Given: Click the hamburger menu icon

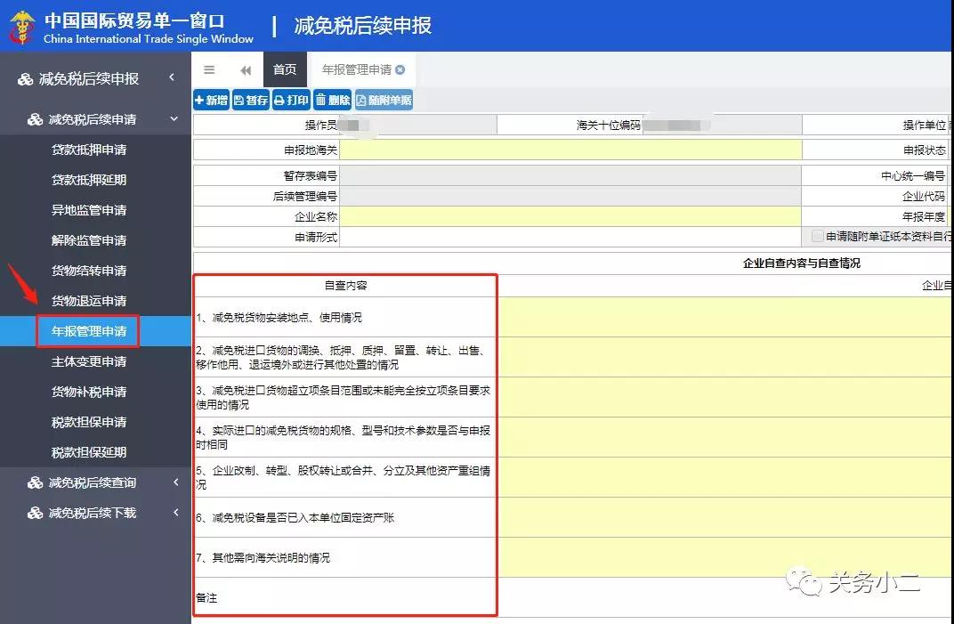Looking at the screenshot, I should (209, 70).
